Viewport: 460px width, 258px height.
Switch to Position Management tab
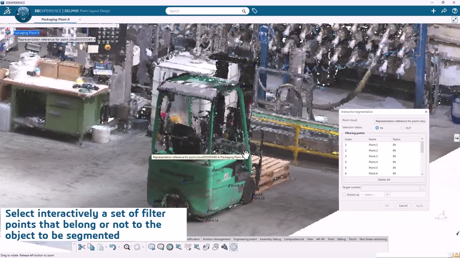coord(217,239)
